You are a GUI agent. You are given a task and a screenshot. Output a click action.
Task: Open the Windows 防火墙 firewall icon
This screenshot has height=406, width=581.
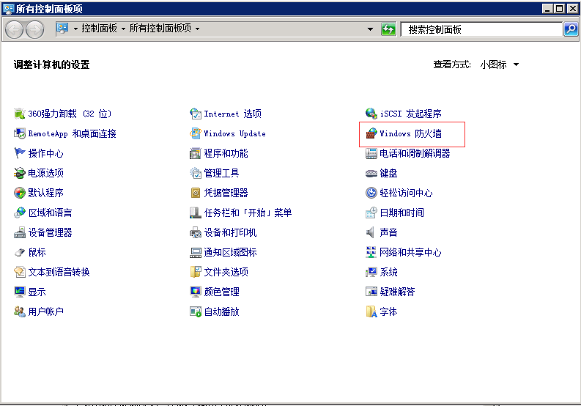[x=371, y=134]
